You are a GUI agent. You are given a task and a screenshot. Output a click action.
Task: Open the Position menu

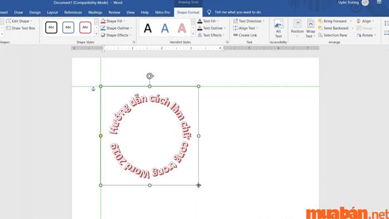click(297, 28)
